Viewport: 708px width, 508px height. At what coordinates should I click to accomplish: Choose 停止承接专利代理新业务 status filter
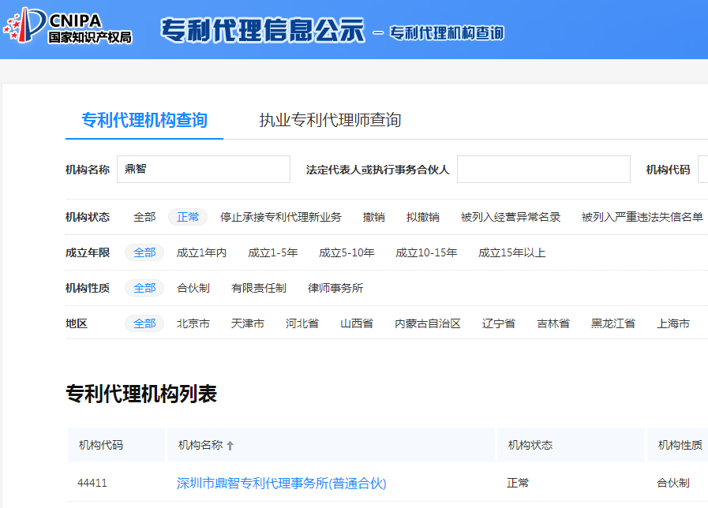click(x=281, y=217)
